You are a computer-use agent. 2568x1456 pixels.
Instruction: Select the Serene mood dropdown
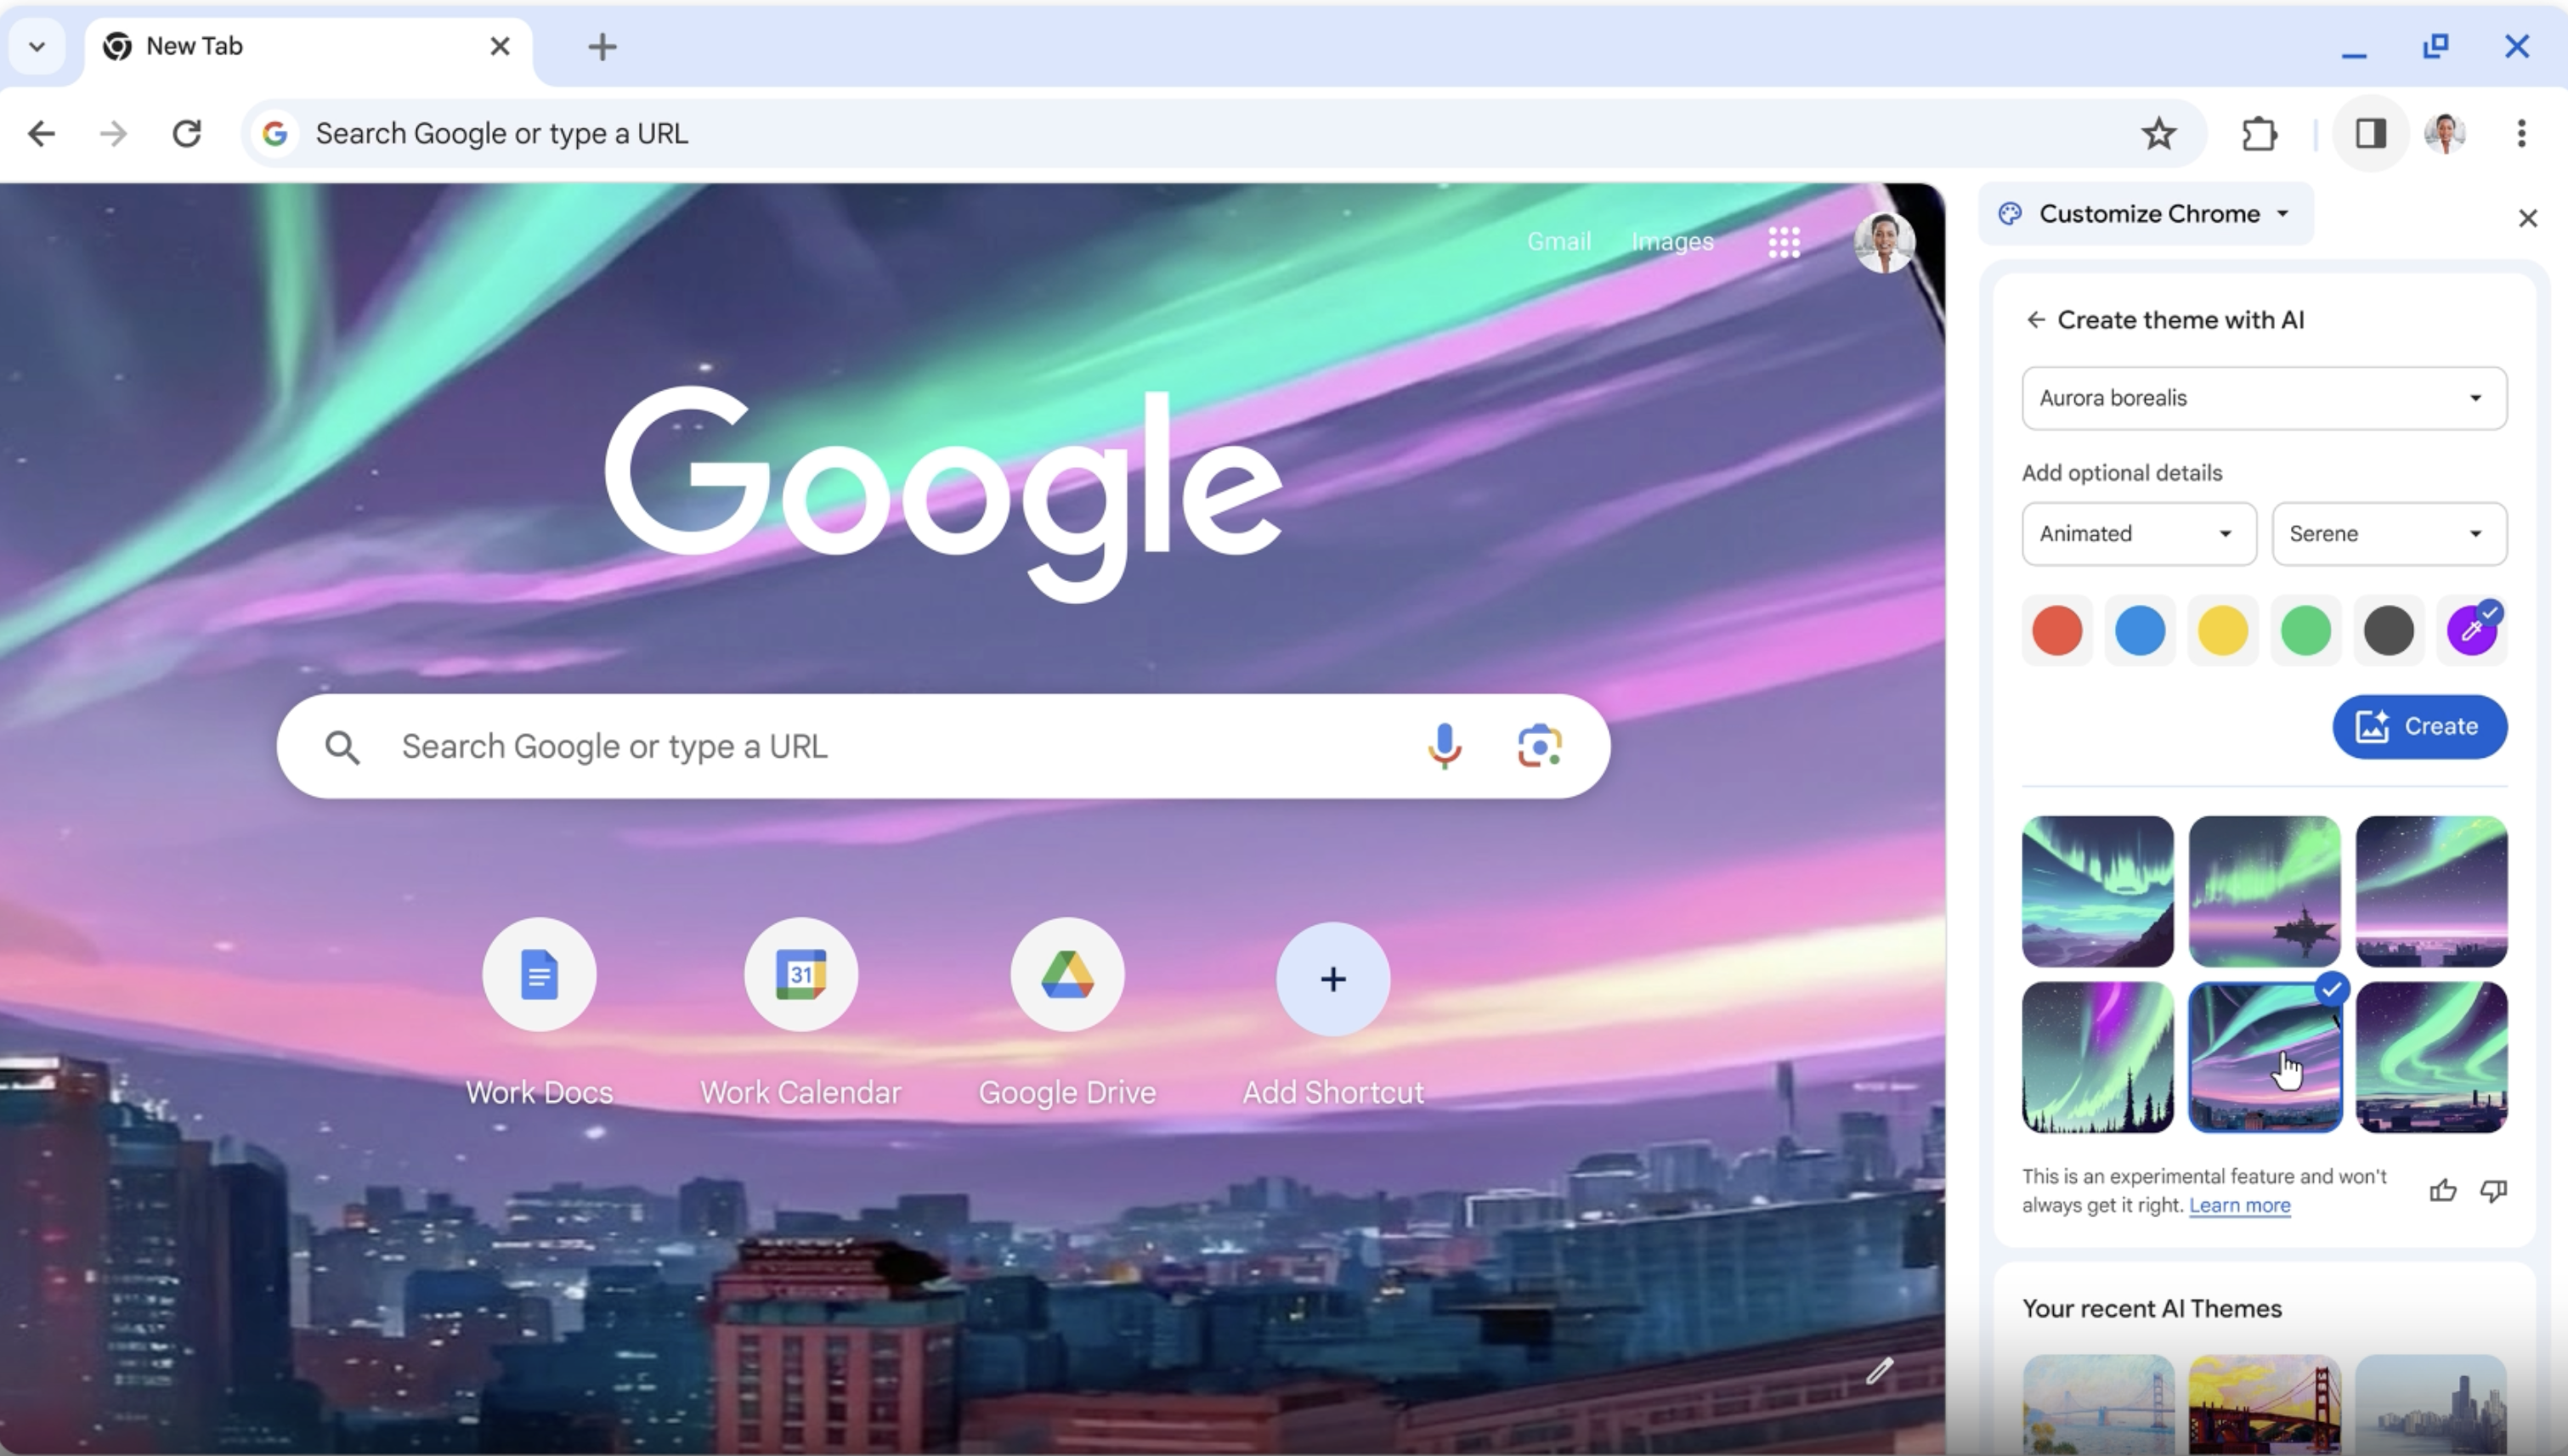click(2390, 533)
